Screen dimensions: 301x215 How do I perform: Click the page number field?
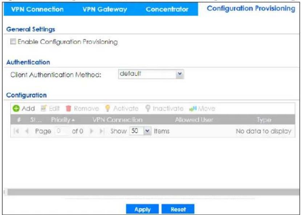point(61,131)
